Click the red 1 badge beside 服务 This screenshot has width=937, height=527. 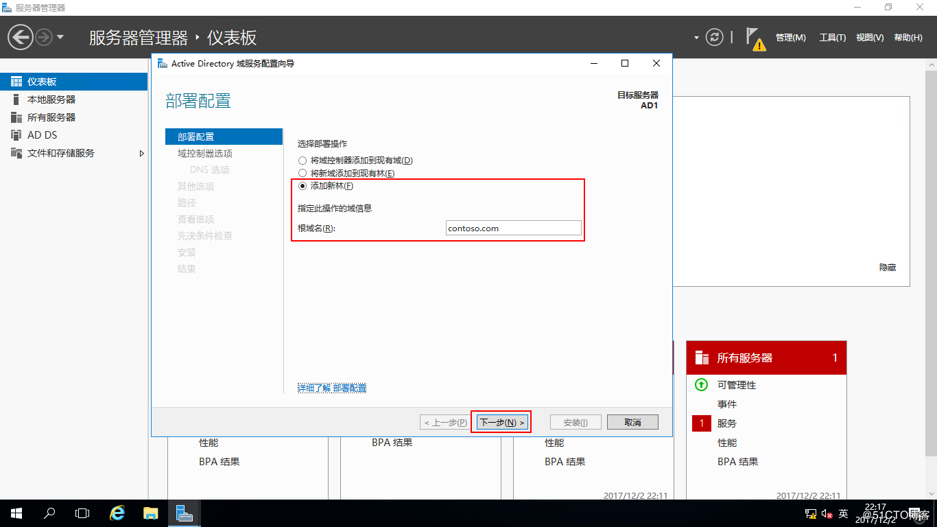pos(701,423)
